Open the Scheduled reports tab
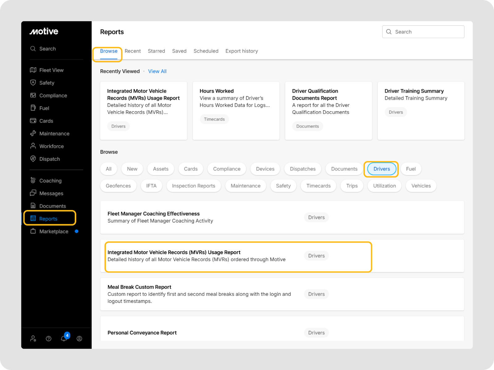 point(206,51)
